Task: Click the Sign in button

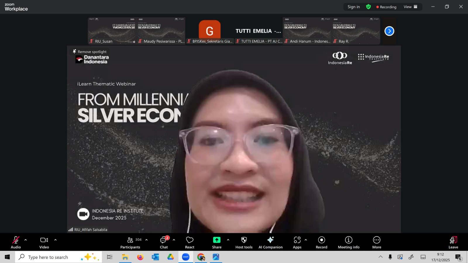Action: point(353,7)
